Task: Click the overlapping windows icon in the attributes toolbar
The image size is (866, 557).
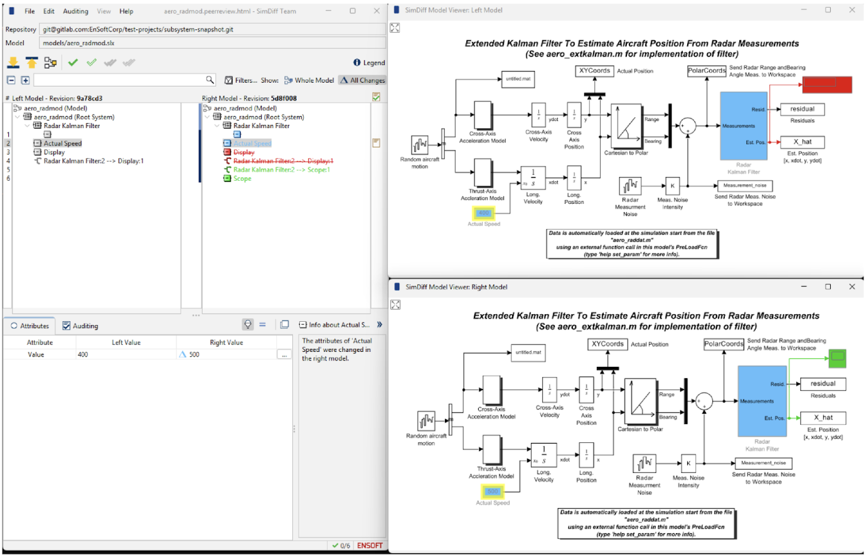Action: point(284,325)
